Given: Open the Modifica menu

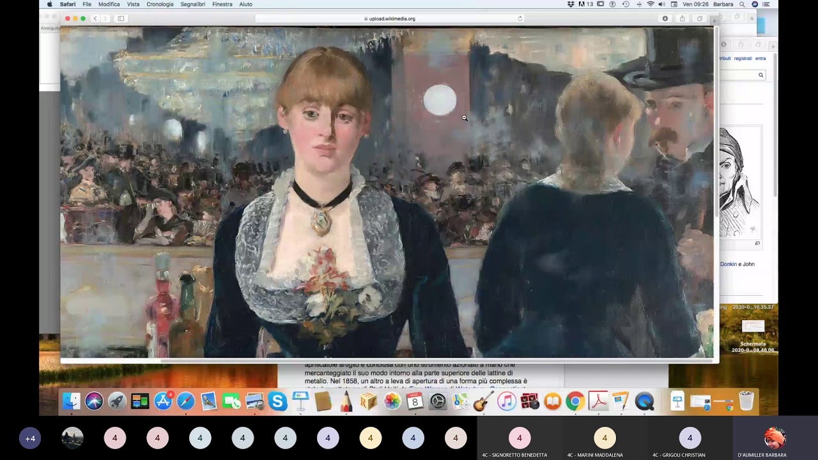Looking at the screenshot, I should point(109,4).
